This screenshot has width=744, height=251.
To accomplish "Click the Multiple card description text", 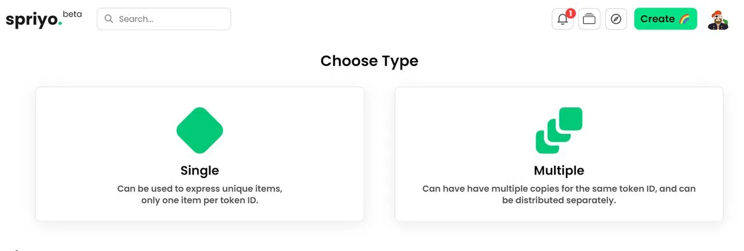I will [x=559, y=194].
